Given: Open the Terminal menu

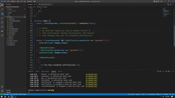Looking at the screenshot, I should 30,1.
